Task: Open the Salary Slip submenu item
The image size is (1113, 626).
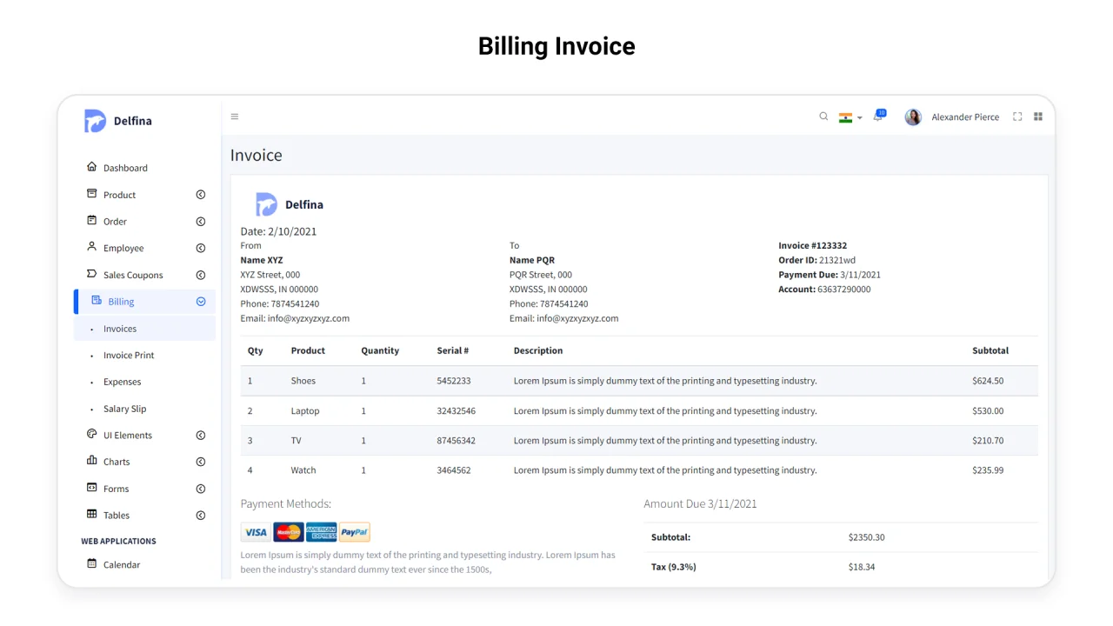Action: [124, 409]
